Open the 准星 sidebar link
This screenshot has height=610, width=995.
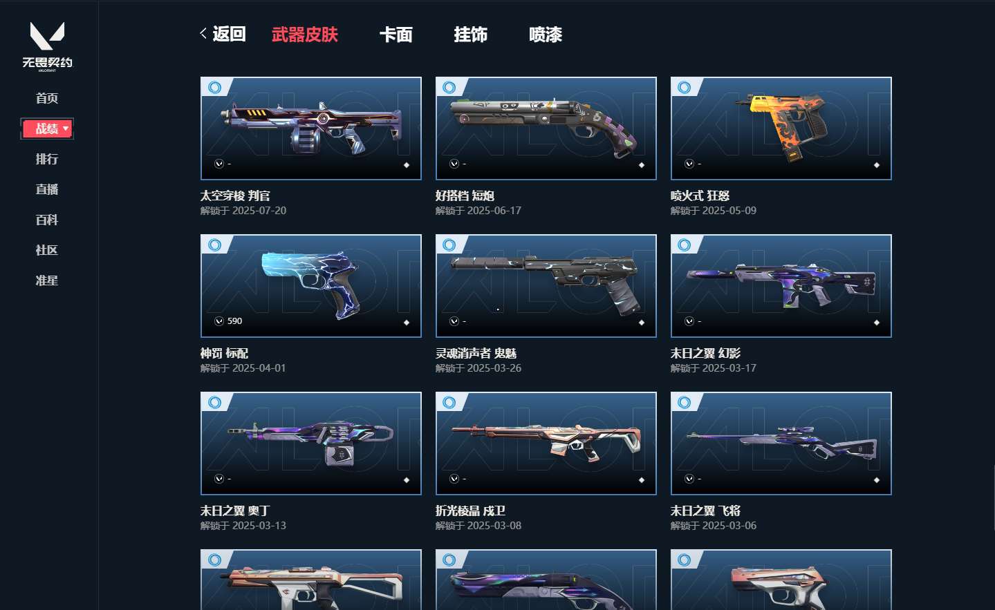pyautogui.click(x=47, y=280)
